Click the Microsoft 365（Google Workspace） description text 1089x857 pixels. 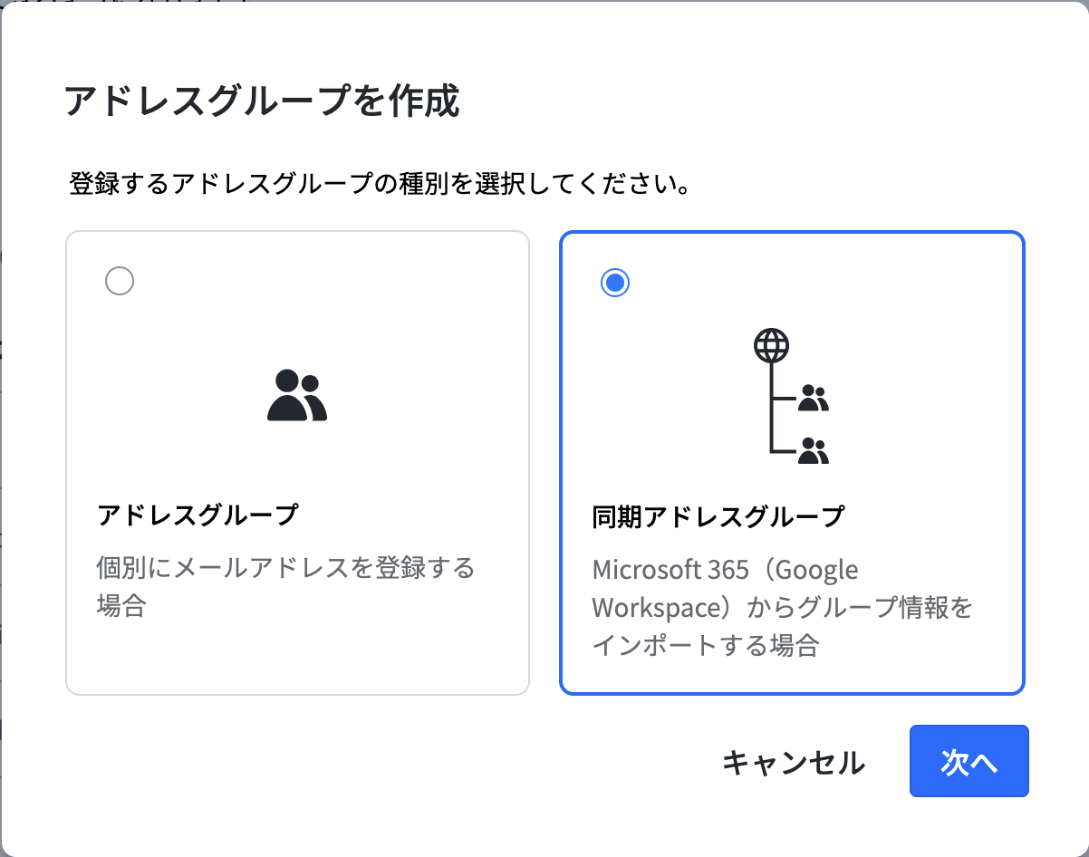[725, 570]
